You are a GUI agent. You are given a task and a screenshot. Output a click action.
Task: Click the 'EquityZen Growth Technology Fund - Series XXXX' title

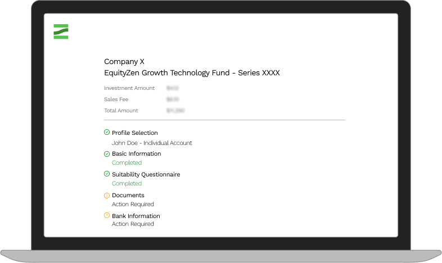pos(192,73)
